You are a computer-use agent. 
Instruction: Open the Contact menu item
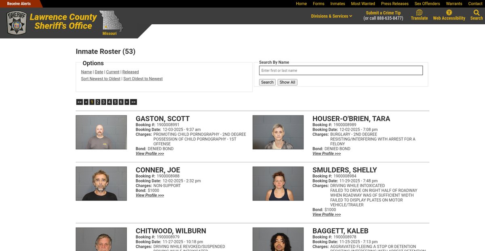click(x=475, y=4)
